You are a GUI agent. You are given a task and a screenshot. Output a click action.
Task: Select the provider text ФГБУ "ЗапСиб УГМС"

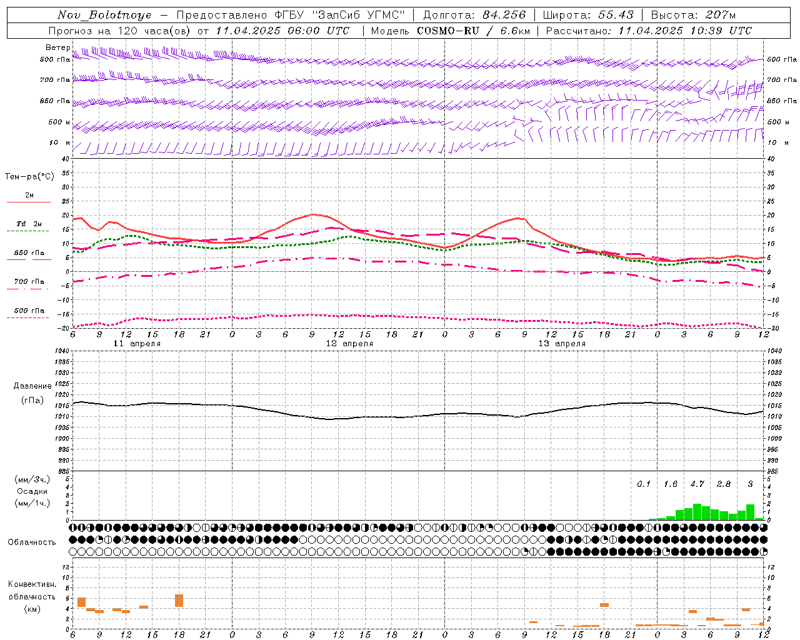coord(341,15)
